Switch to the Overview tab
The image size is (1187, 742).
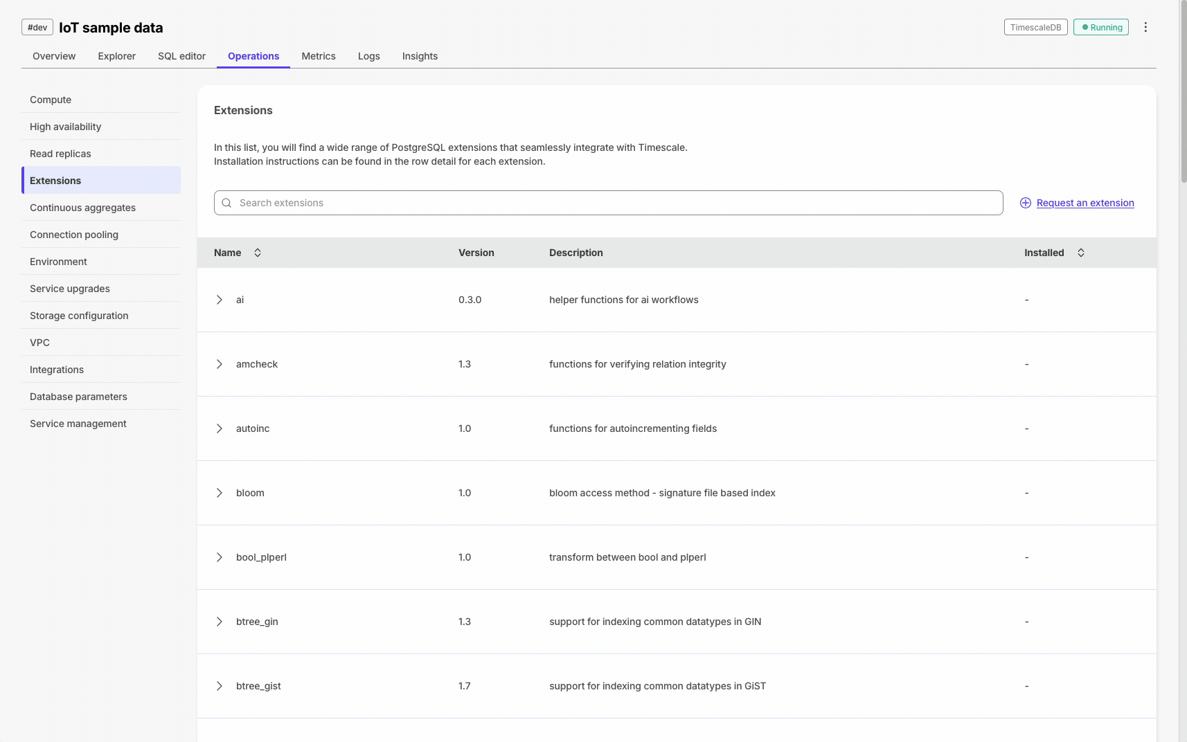coord(54,56)
